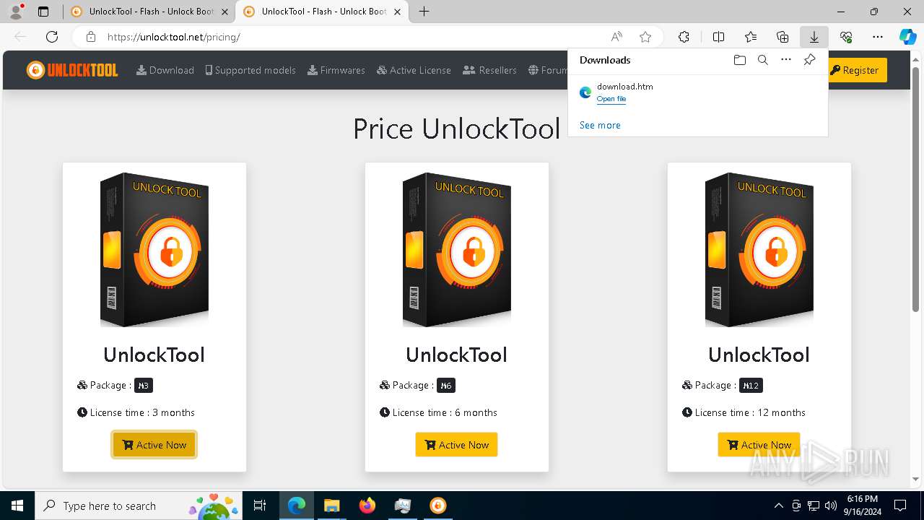Click the M6 package badge
The width and height of the screenshot is (924, 520).
(446, 386)
